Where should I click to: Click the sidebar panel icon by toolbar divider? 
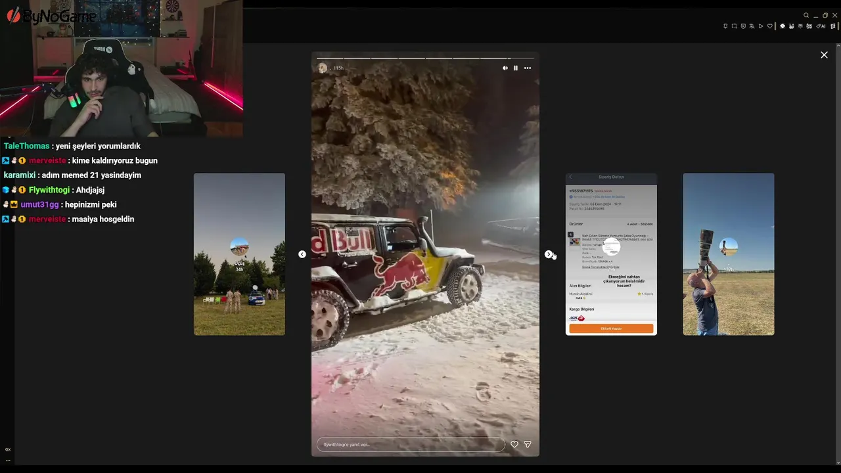pyautogui.click(x=834, y=26)
